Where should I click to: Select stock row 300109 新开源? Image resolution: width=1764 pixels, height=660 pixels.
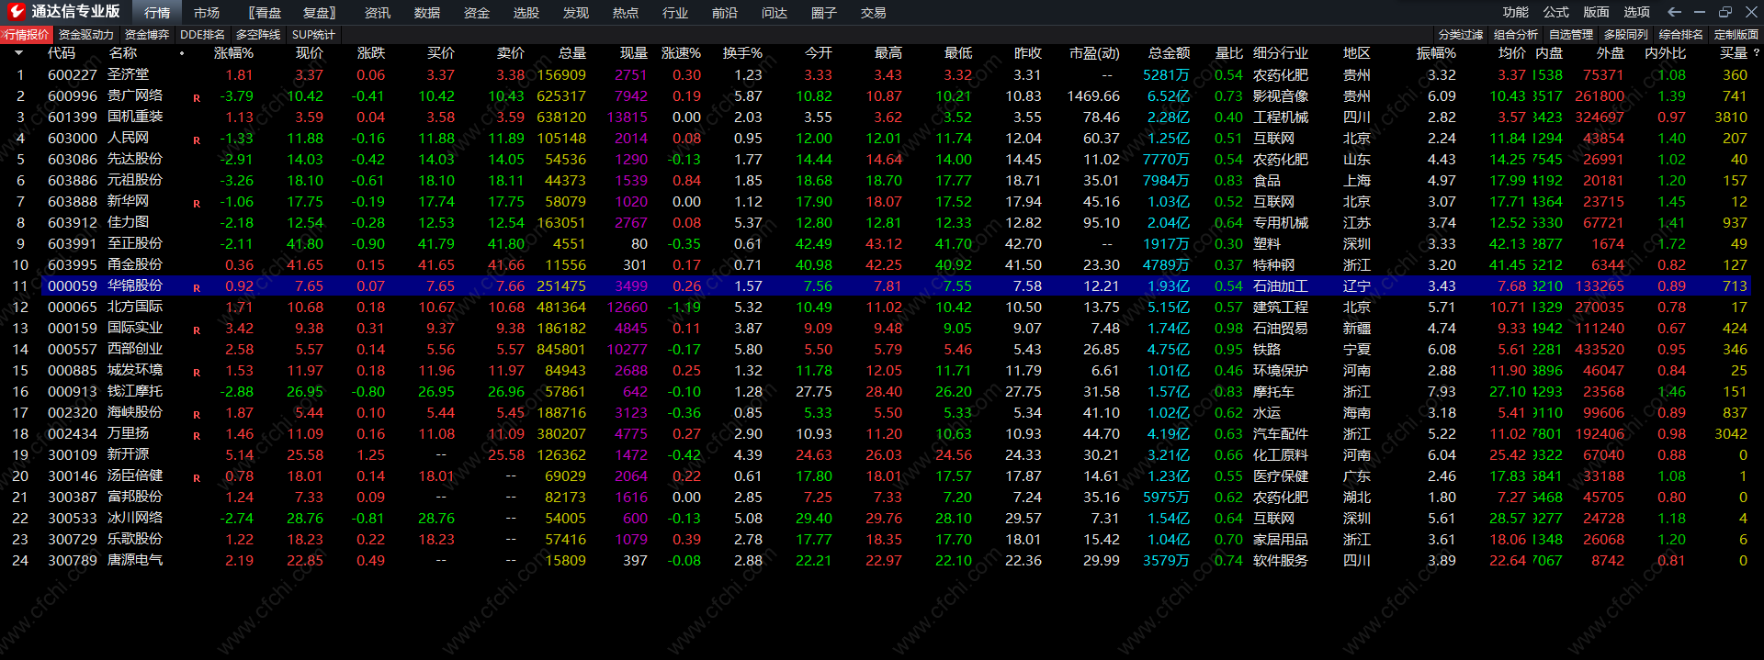click(877, 454)
